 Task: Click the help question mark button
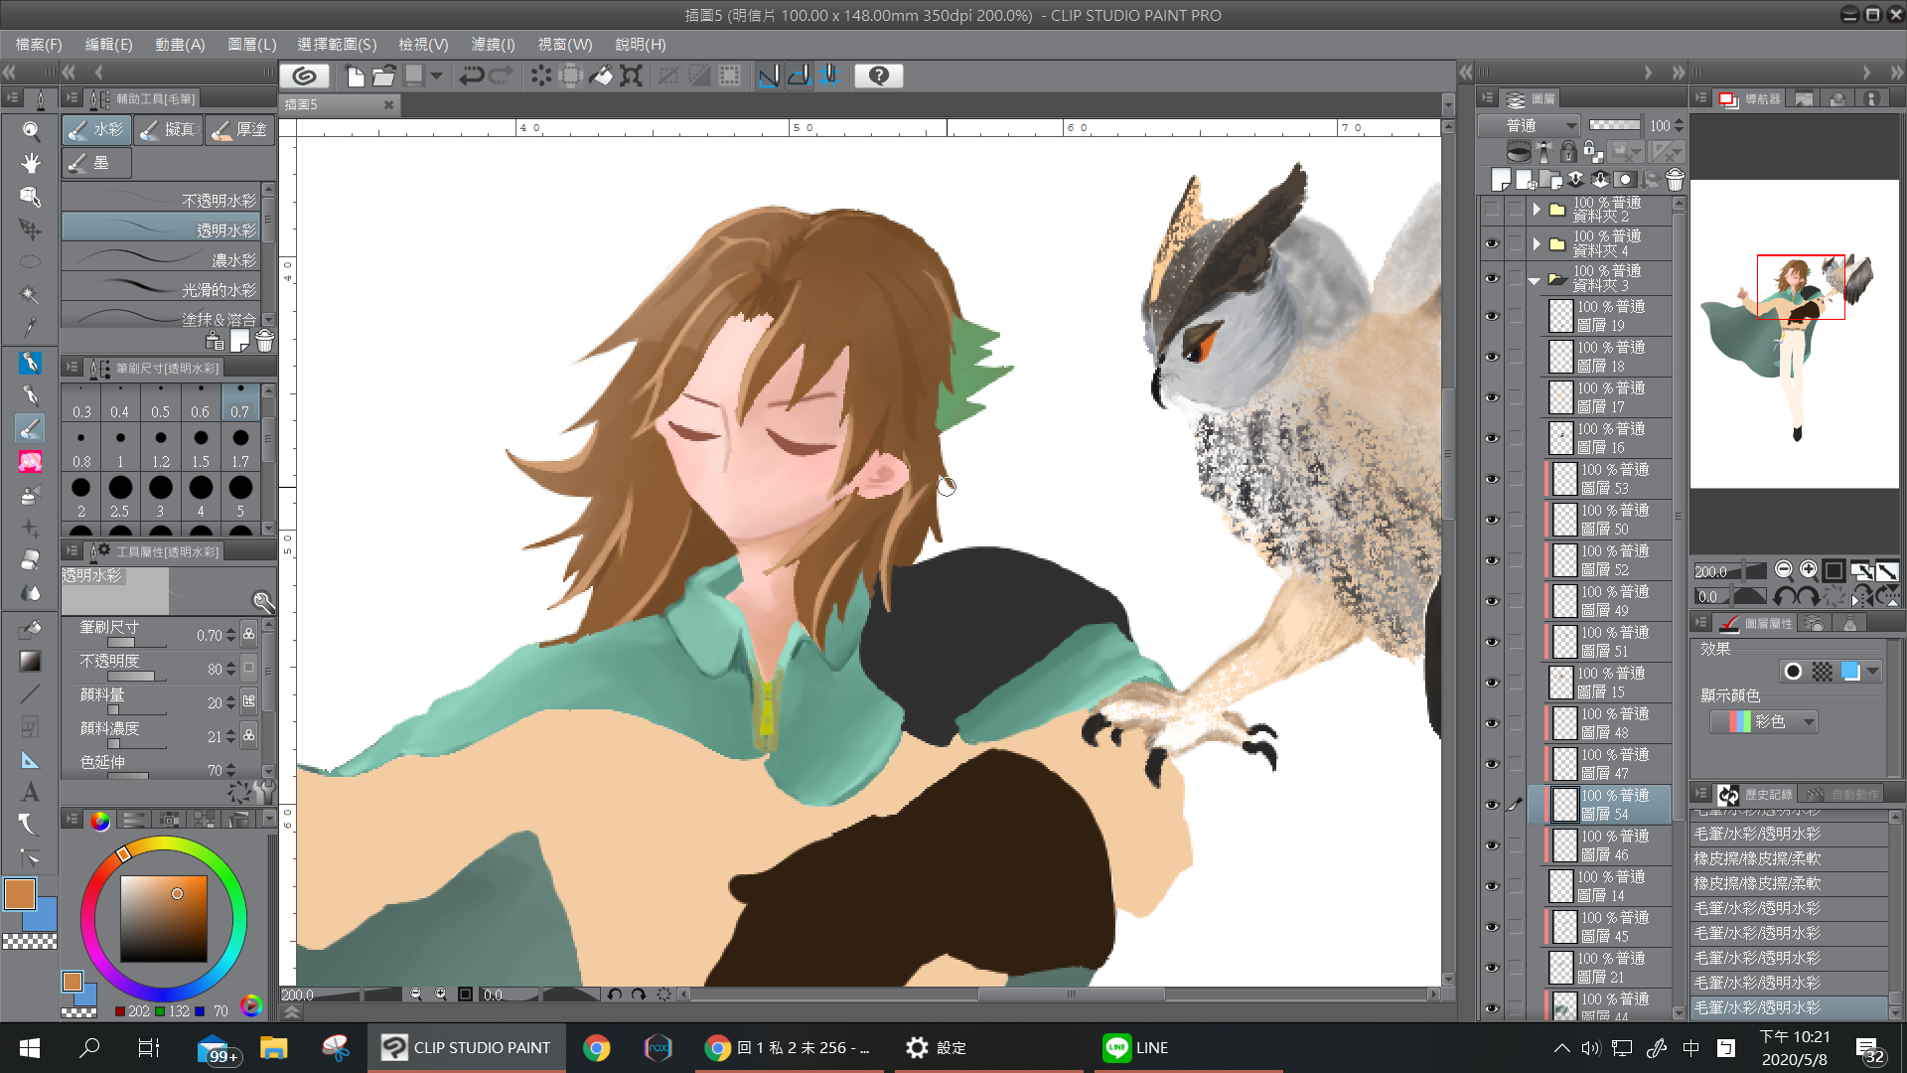879,76
